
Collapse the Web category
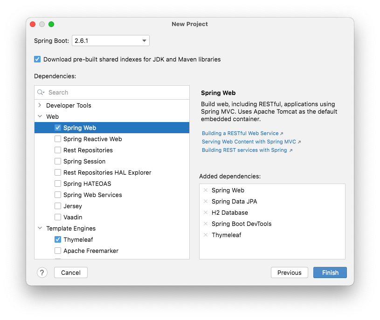coord(40,116)
